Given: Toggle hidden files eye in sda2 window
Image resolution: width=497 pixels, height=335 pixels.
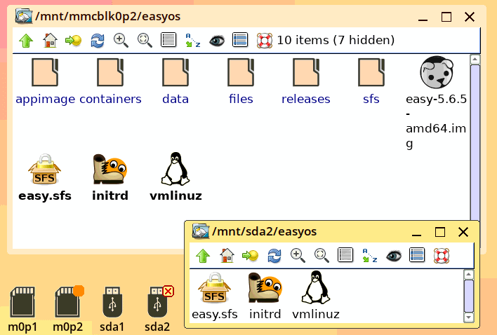Looking at the screenshot, I should 394,256.
